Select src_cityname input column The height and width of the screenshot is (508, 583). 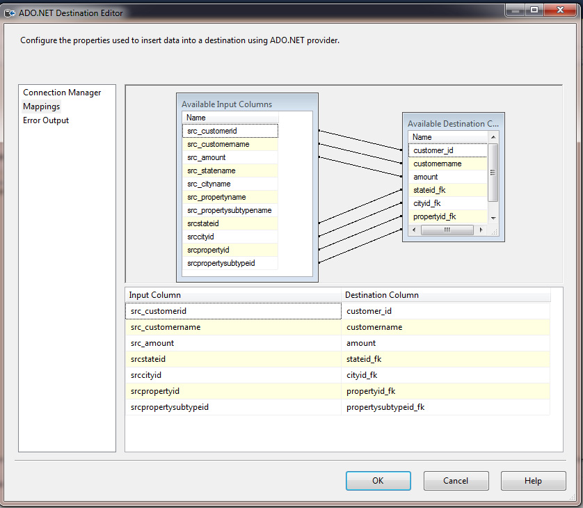[230, 184]
